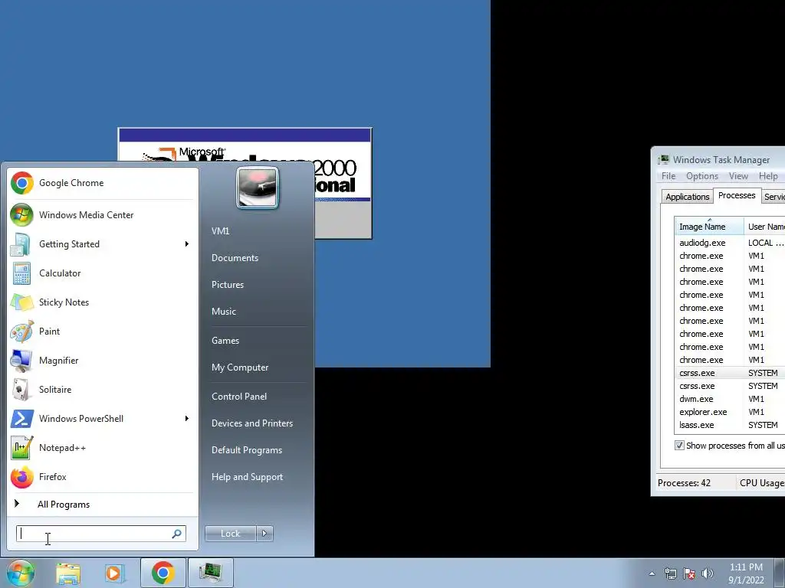Open Paint from the Start menu
Viewport: 785px width, 588px height.
pos(102,331)
